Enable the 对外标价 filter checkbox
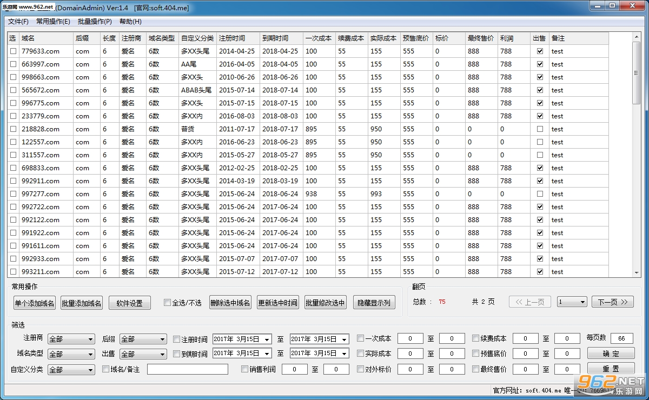649x400 pixels. pos(360,369)
